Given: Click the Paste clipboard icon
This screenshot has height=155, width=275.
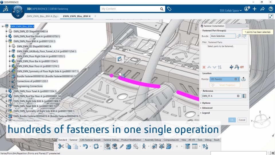Looking at the screenshot, I should coord(75,146).
